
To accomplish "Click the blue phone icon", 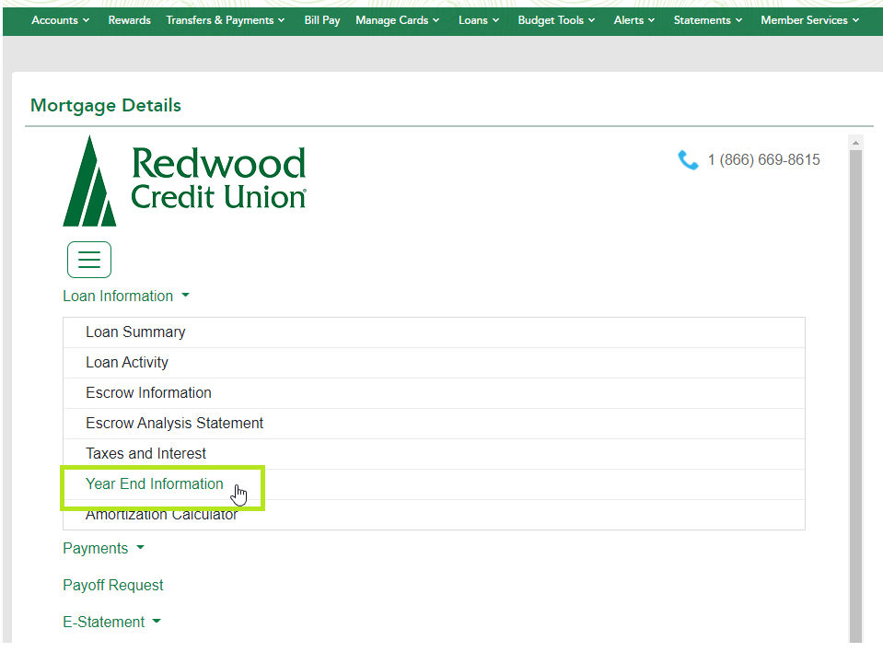I will point(688,160).
